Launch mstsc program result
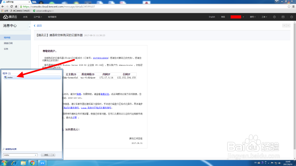Screen dimensions: 296x166 (x=32, y=77)
